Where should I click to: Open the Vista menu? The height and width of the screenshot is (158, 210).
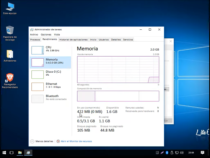[x=57, y=35]
